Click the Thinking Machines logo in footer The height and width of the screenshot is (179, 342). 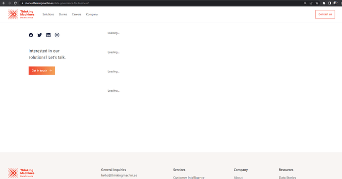(x=21, y=173)
